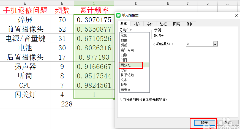The height and width of the screenshot is (129, 240).
Task: Click frequency cell with value 52
Action: [x=62, y=29]
